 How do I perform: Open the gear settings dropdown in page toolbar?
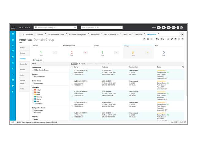pyautogui.click(x=162, y=39)
